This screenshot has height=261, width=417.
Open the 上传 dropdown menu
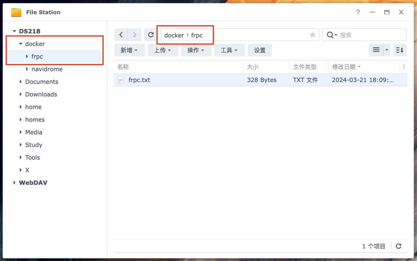tap(163, 50)
